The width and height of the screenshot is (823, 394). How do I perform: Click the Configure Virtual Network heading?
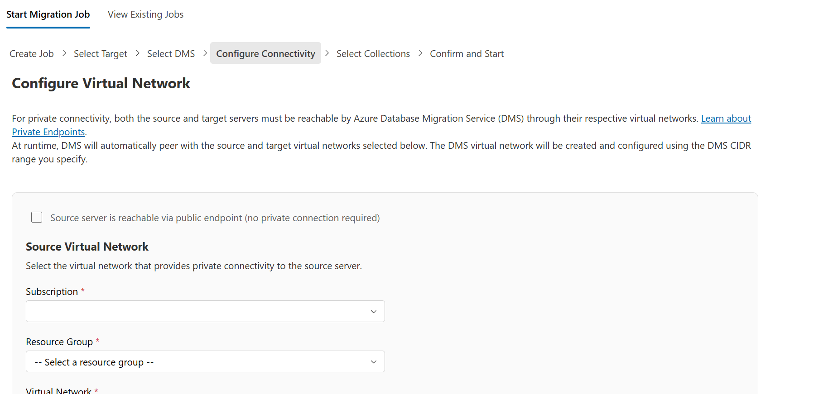[101, 84]
